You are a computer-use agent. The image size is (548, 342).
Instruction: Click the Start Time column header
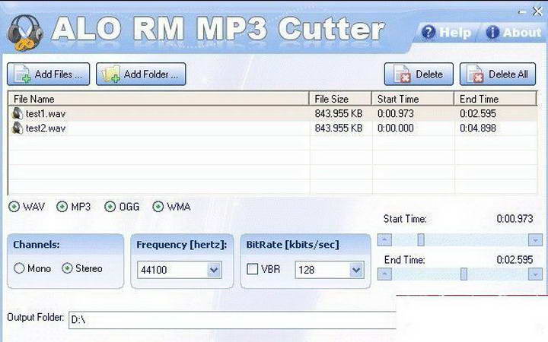(413, 99)
